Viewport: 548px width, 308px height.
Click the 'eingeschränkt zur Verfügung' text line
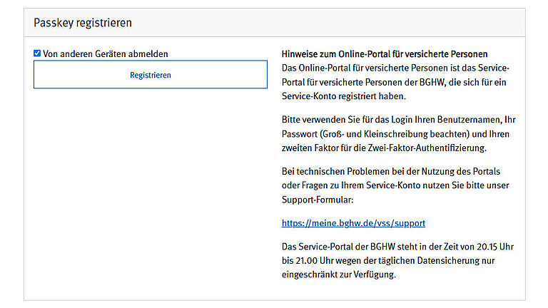(338, 274)
